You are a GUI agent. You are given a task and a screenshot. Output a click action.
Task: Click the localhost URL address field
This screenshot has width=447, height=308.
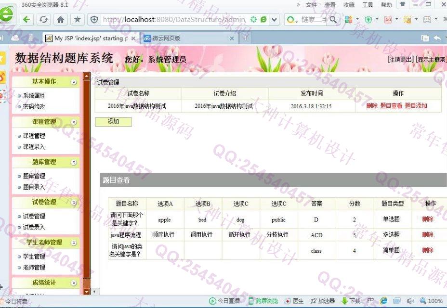coord(174,20)
